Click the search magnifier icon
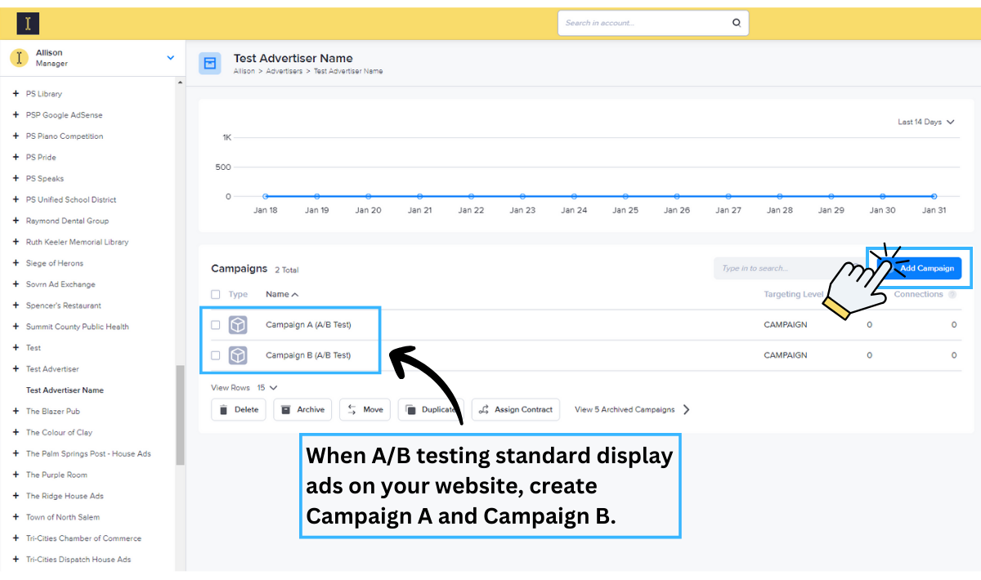981x580 pixels. click(x=736, y=23)
